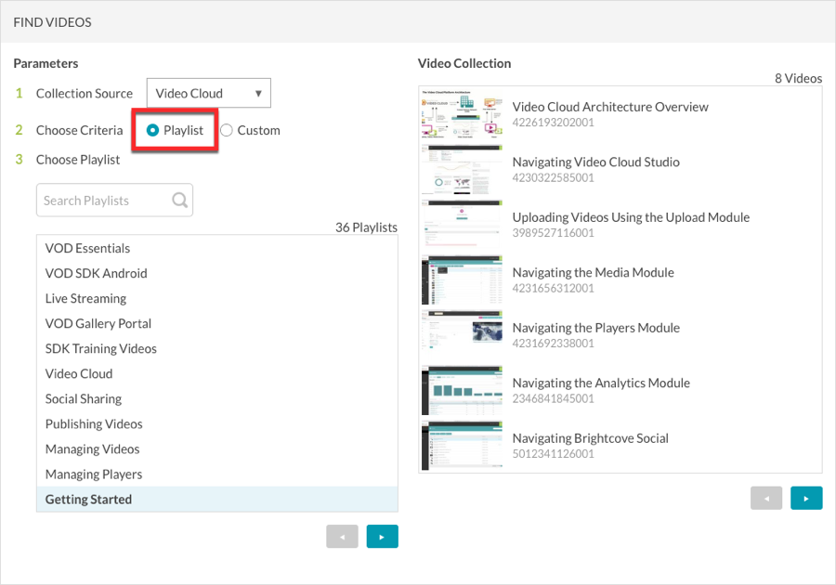Click video ID 4231692338001
Screen dimensions: 836x585
(553, 344)
